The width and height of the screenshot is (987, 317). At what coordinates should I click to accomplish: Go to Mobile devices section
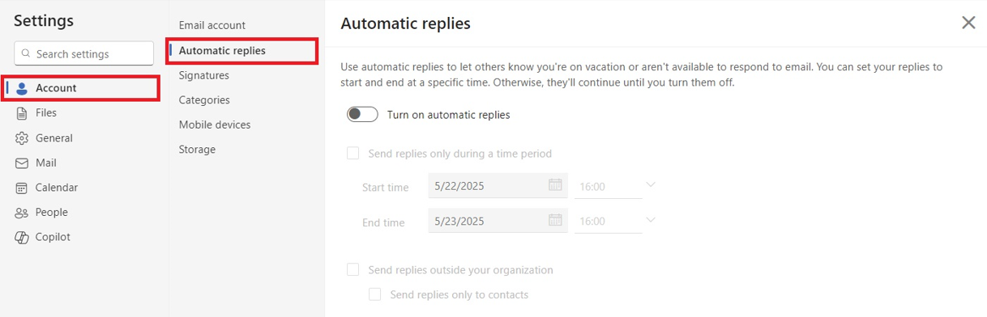(x=215, y=125)
